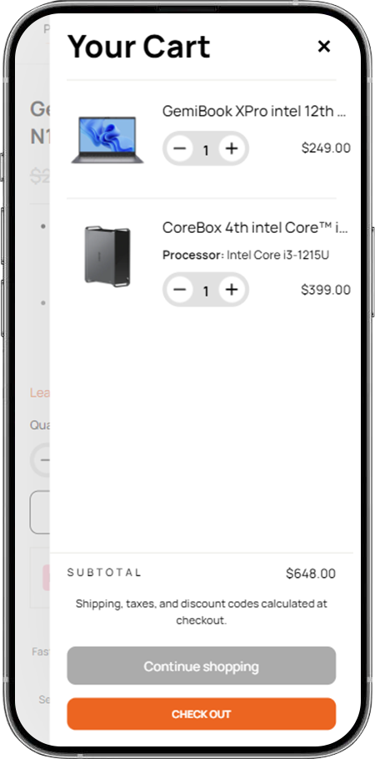Image resolution: width=375 pixels, height=759 pixels.
Task: Click the SUBTOTAL label
Action: click(104, 573)
